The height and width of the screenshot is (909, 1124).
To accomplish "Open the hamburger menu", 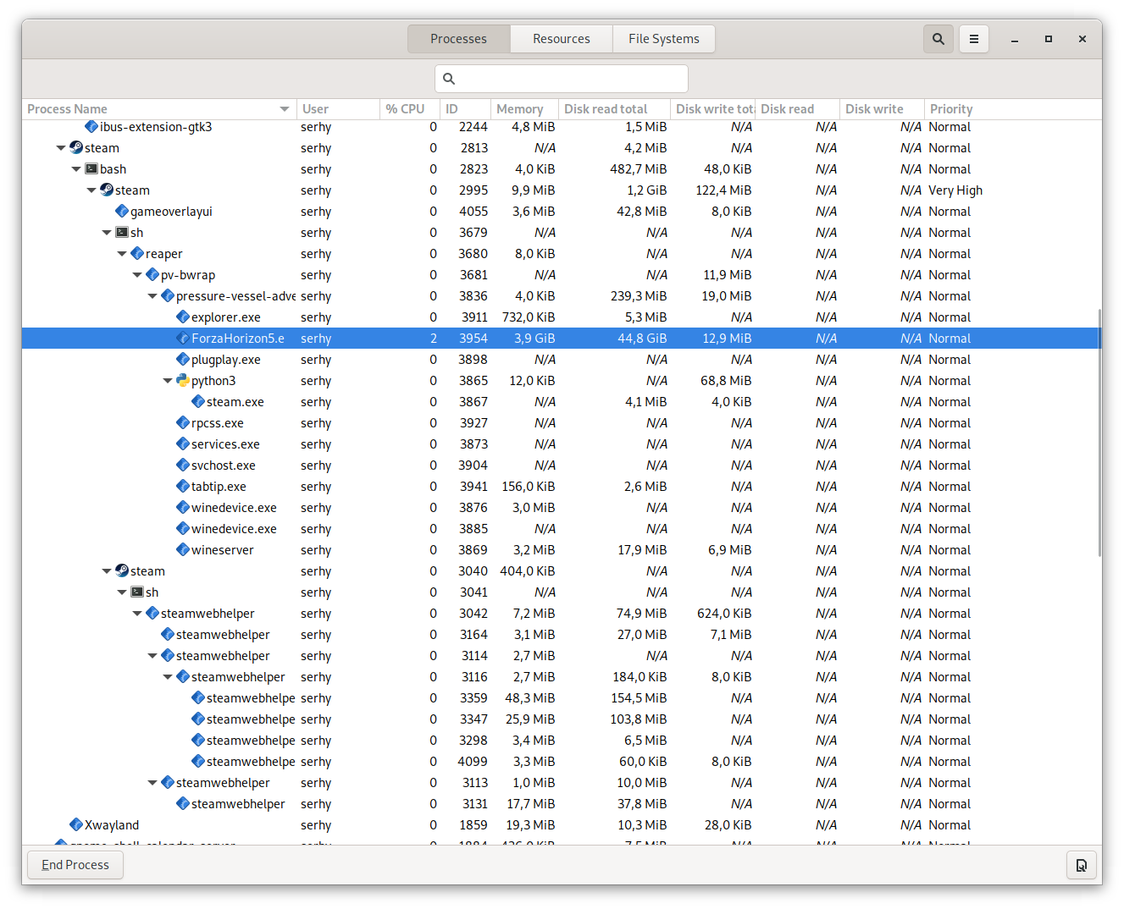I will tap(974, 39).
